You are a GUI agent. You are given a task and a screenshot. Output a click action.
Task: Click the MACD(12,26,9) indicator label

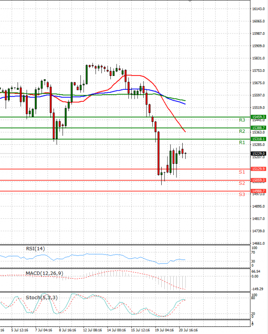[x=44, y=273]
